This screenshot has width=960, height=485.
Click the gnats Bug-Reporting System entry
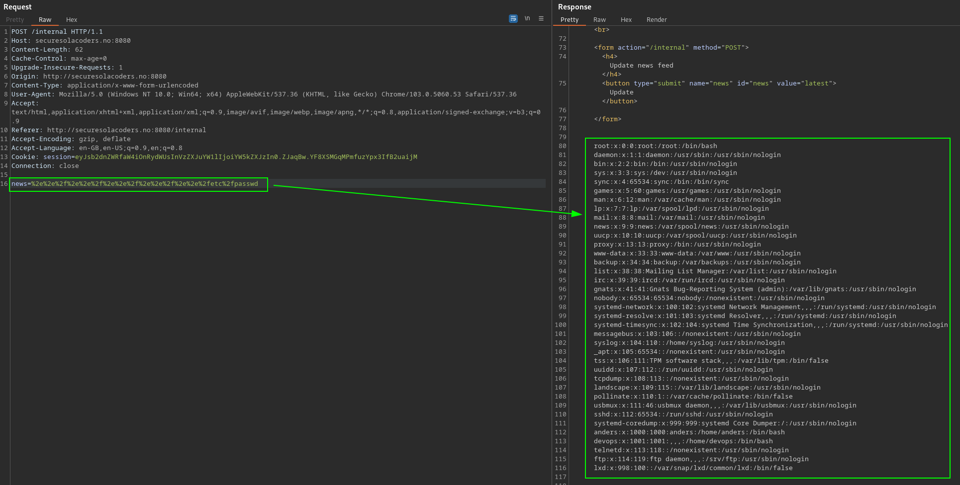click(755, 289)
